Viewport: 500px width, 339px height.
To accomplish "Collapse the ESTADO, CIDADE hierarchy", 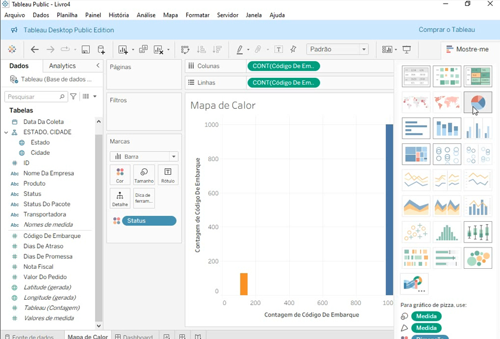I will [6, 133].
